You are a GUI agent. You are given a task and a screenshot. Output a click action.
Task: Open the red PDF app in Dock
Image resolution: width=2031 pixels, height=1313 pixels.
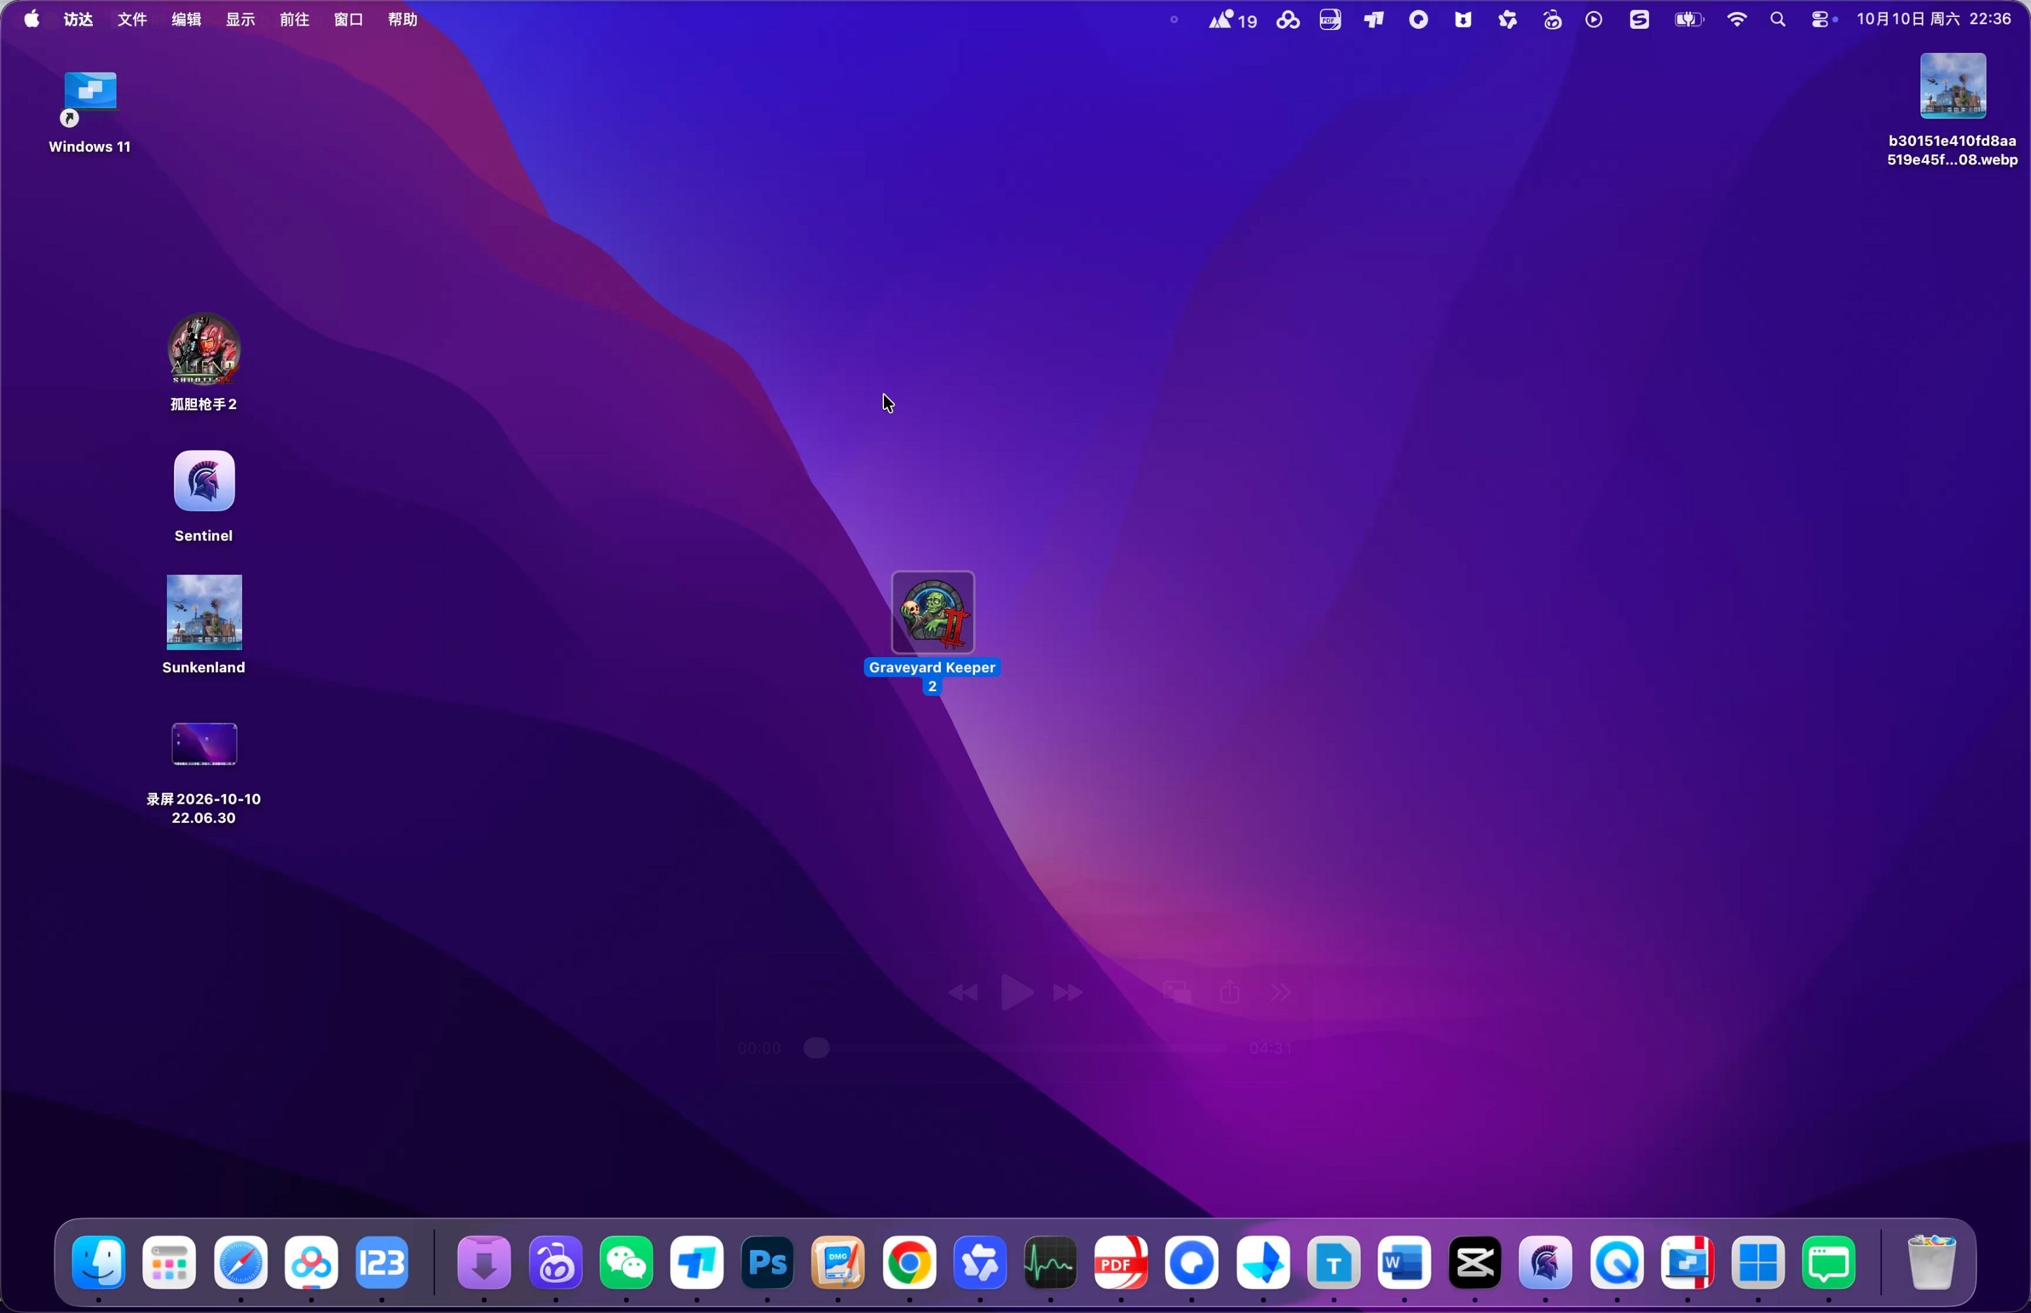tap(1121, 1263)
